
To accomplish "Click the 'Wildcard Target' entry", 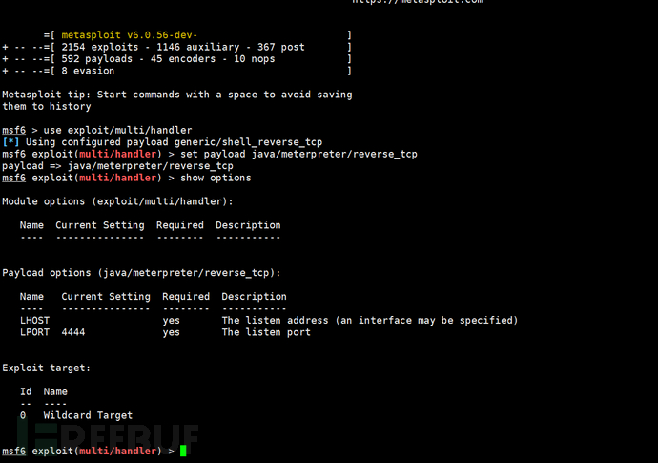I will [88, 415].
